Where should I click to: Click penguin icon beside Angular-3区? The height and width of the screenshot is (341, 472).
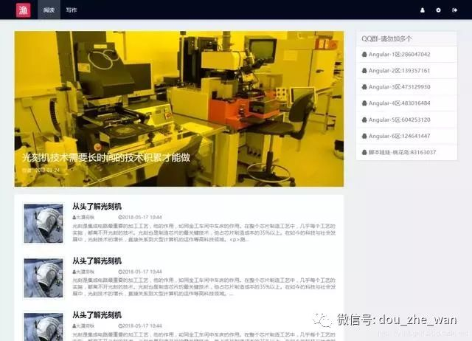point(364,87)
